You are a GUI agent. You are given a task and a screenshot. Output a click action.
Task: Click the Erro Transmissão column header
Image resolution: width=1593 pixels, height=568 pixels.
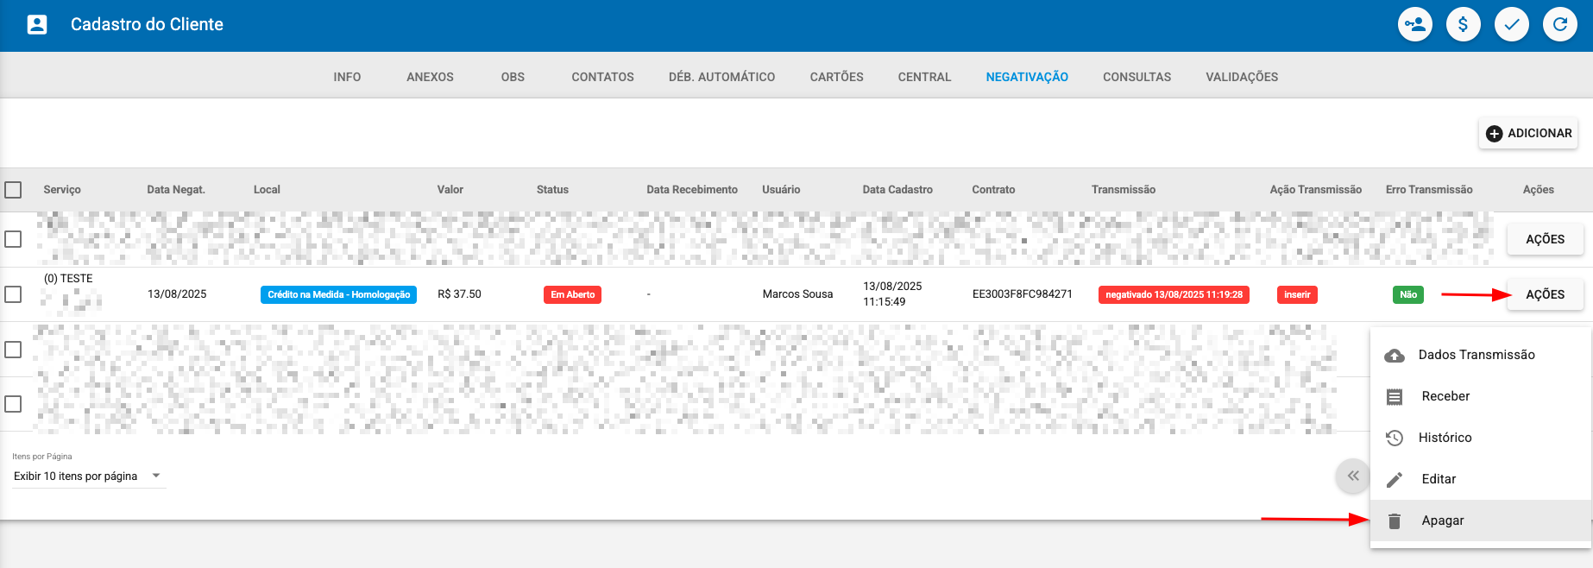point(1429,190)
